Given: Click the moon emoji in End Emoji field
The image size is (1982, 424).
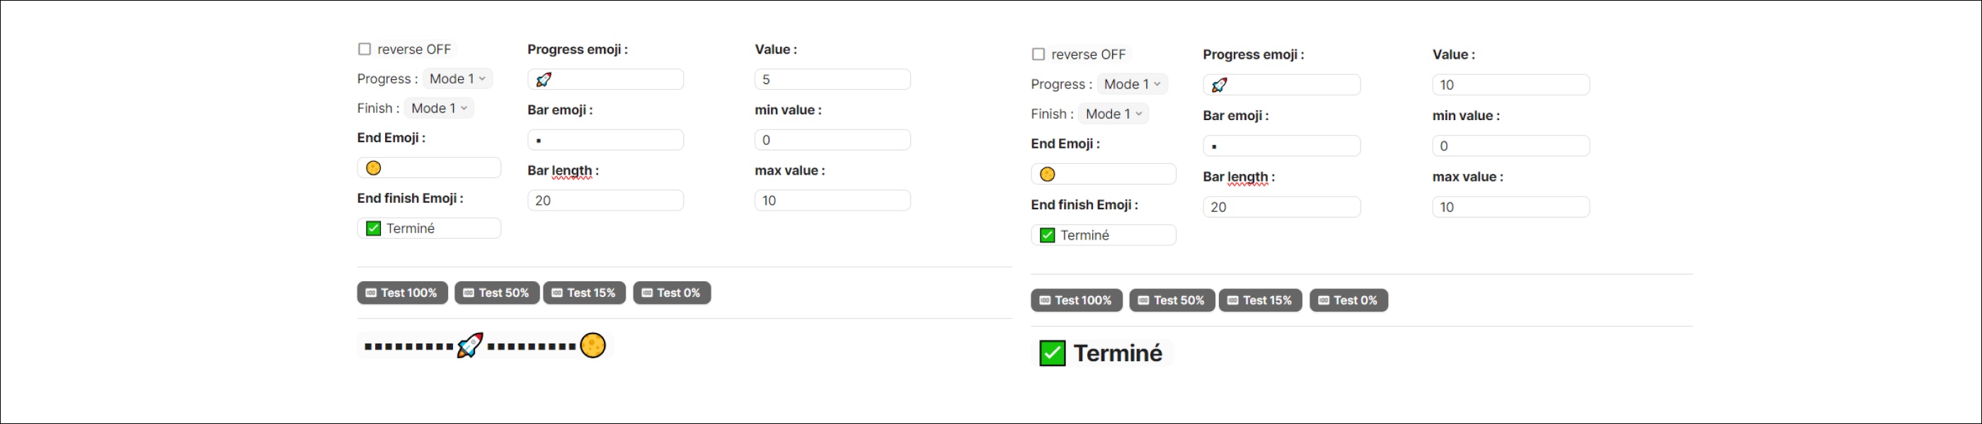Looking at the screenshot, I should click(x=372, y=167).
